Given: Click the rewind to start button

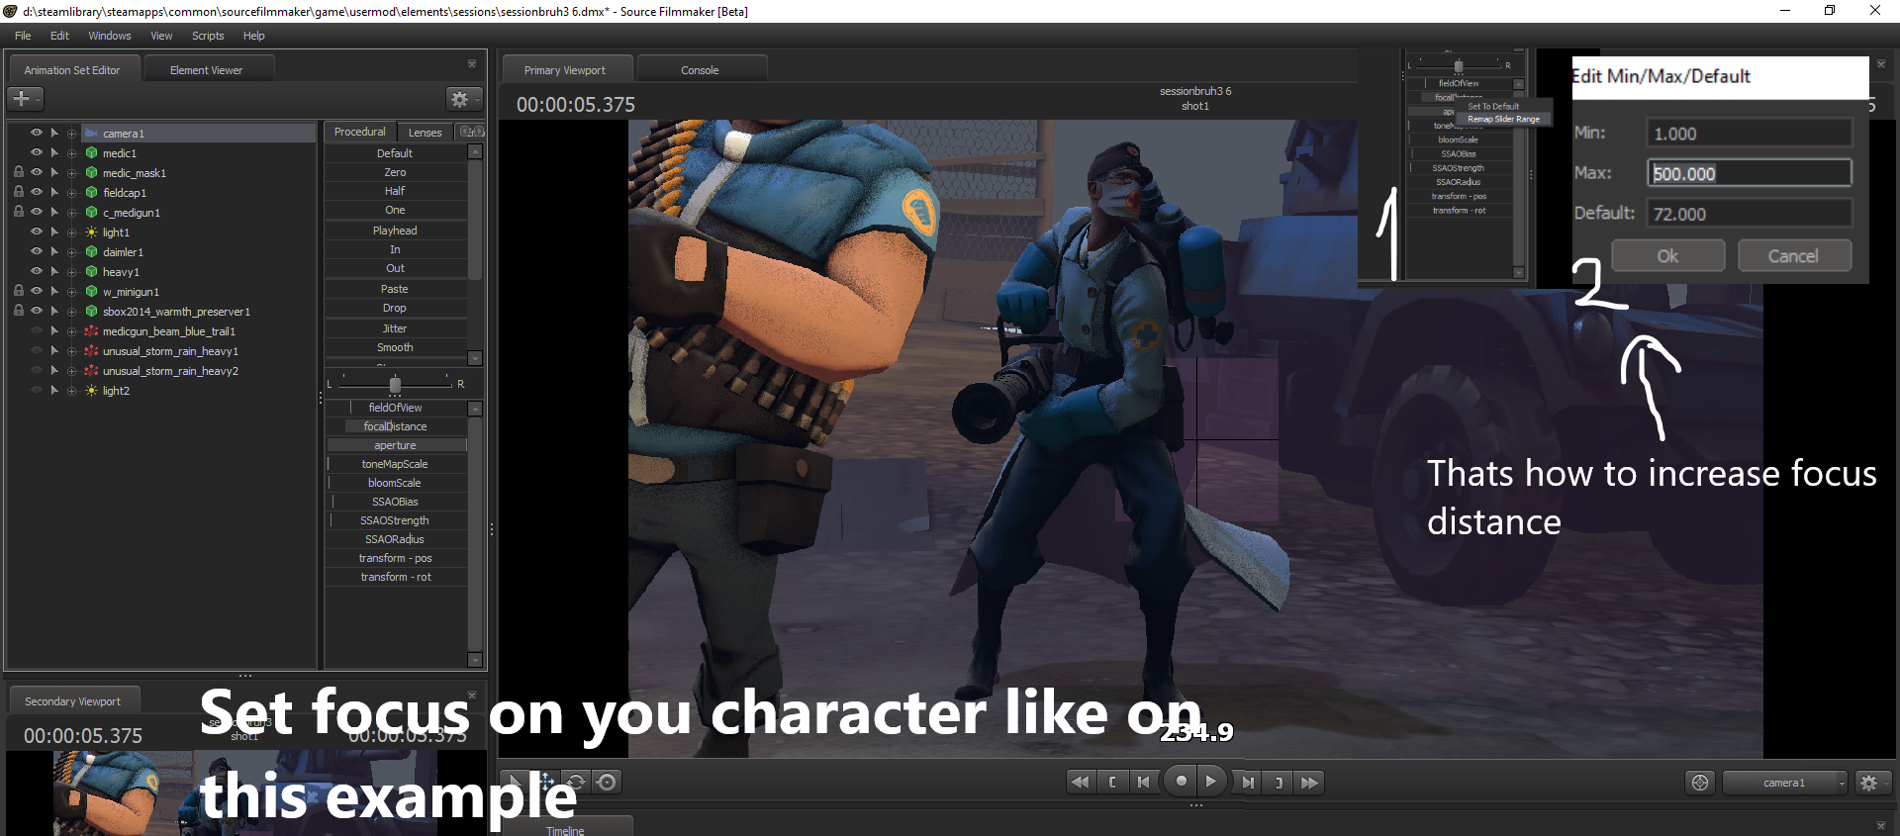Looking at the screenshot, I should point(1081,782).
